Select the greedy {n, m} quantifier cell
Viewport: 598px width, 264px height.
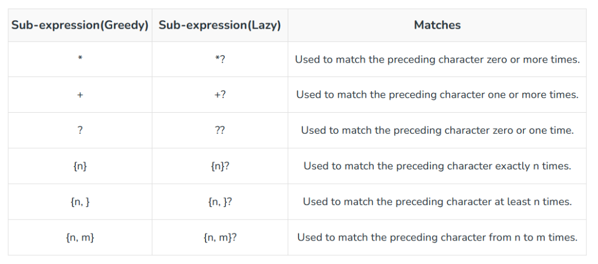pos(79,237)
